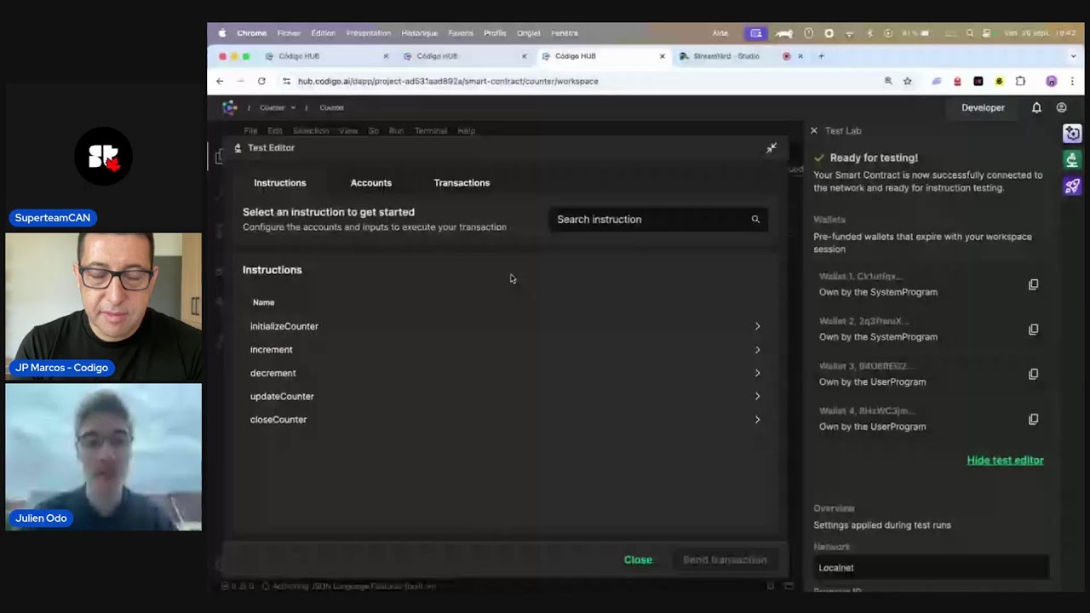Viewport: 1090px width, 613px height.
Task: Open the deploy rocket sidebar icon
Action: tap(1072, 186)
